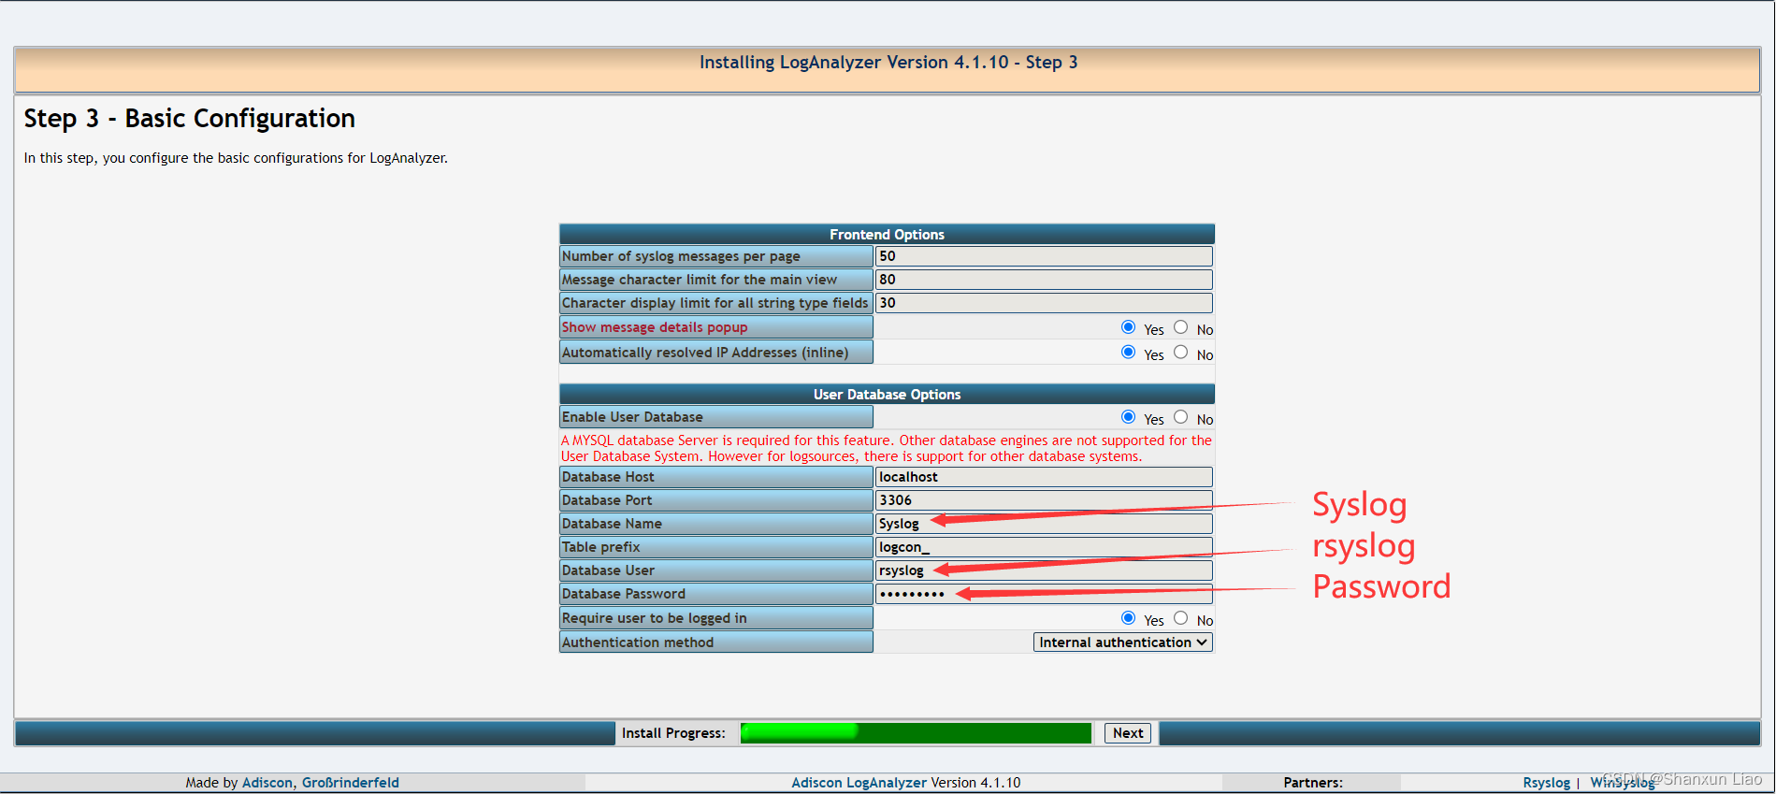Open the Rsyslog partner link
The width and height of the screenshot is (1776, 794).
pos(1546,783)
